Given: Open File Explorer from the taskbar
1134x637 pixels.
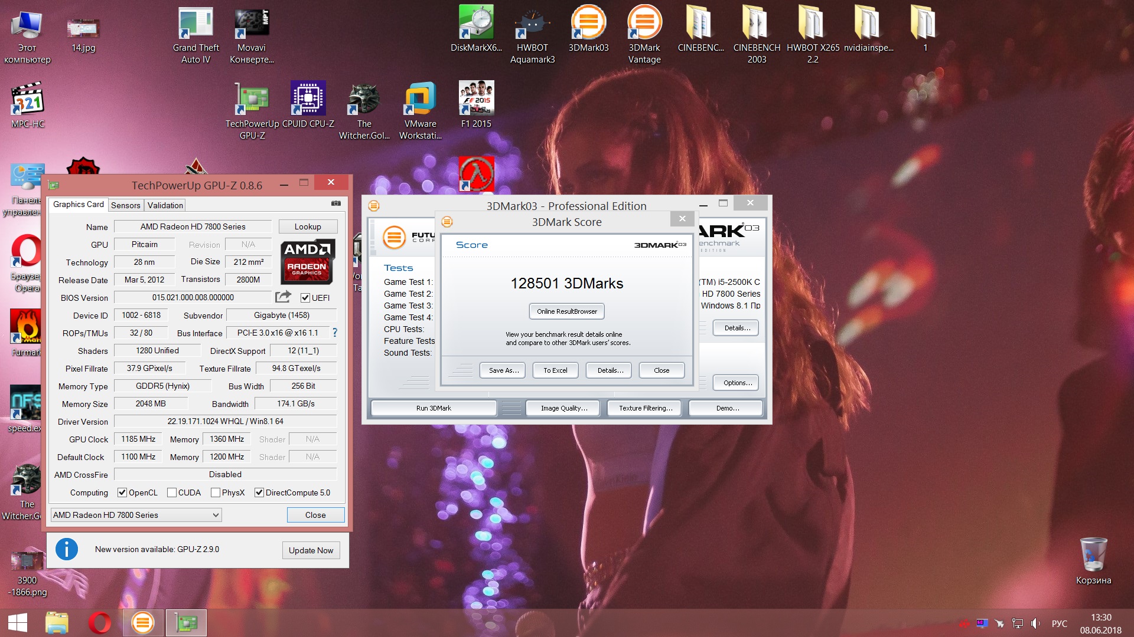Looking at the screenshot, I should [57, 623].
